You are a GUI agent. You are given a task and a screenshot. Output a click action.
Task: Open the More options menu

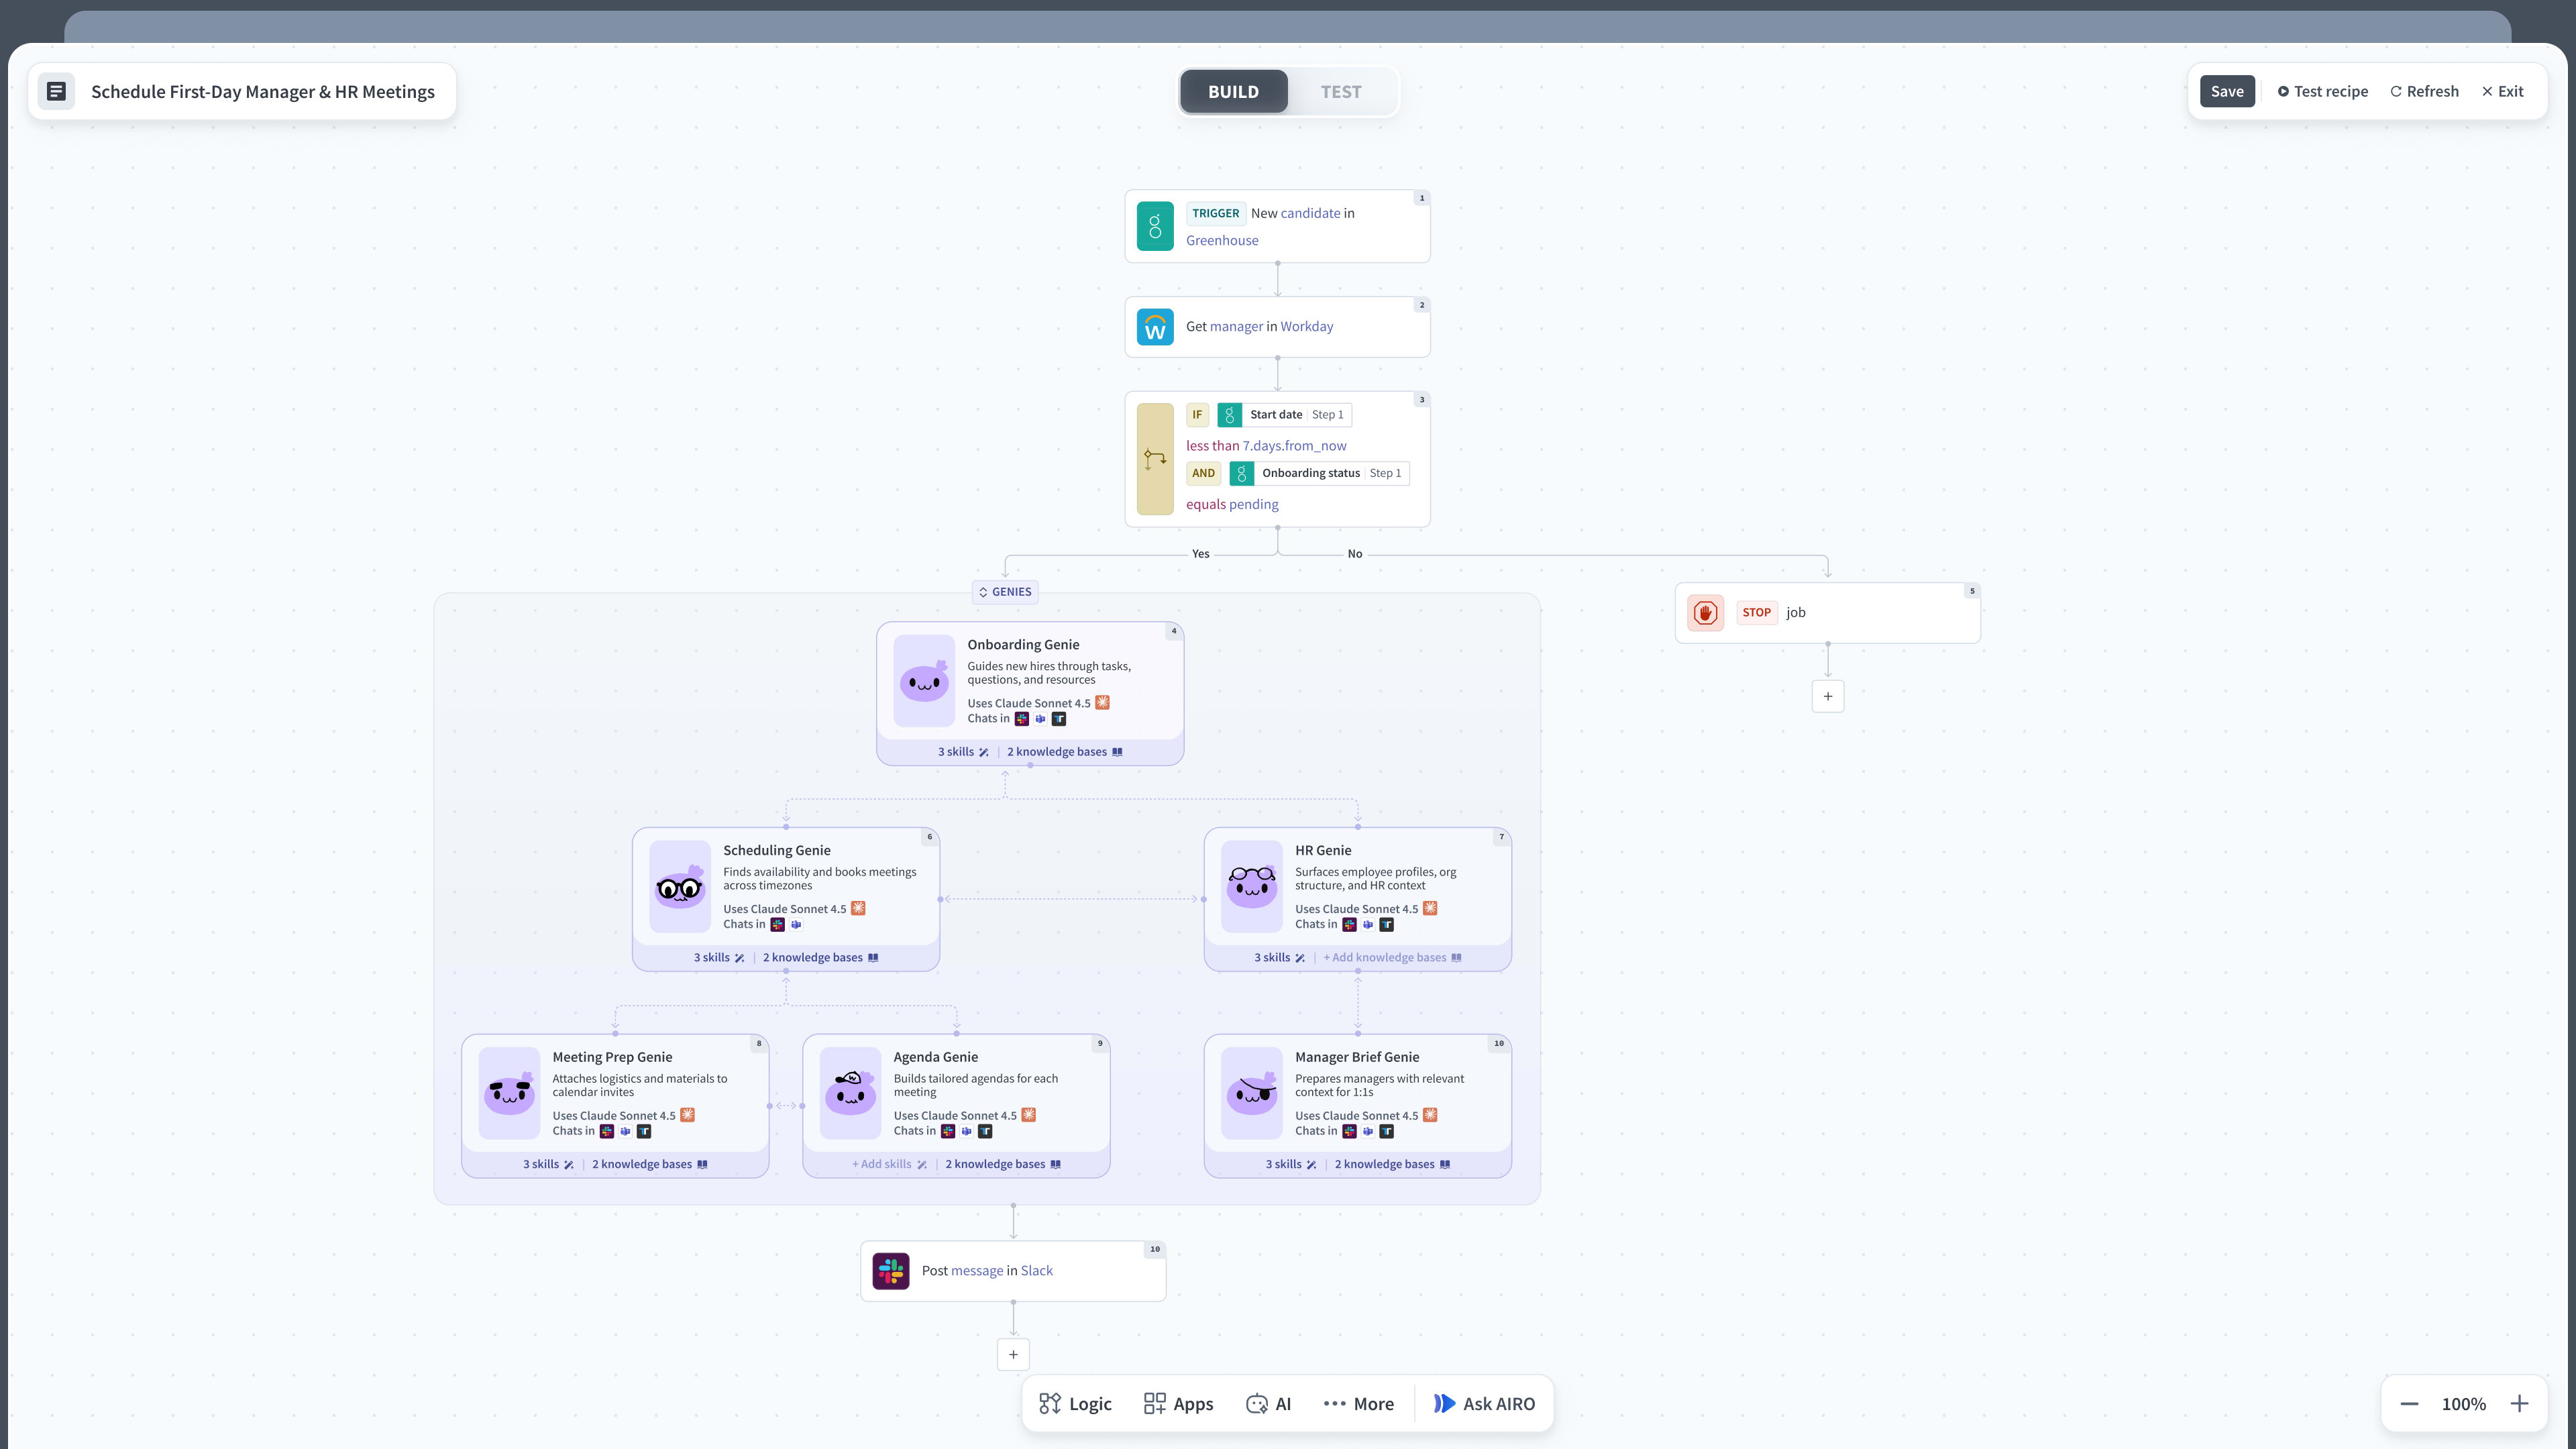(1358, 1404)
